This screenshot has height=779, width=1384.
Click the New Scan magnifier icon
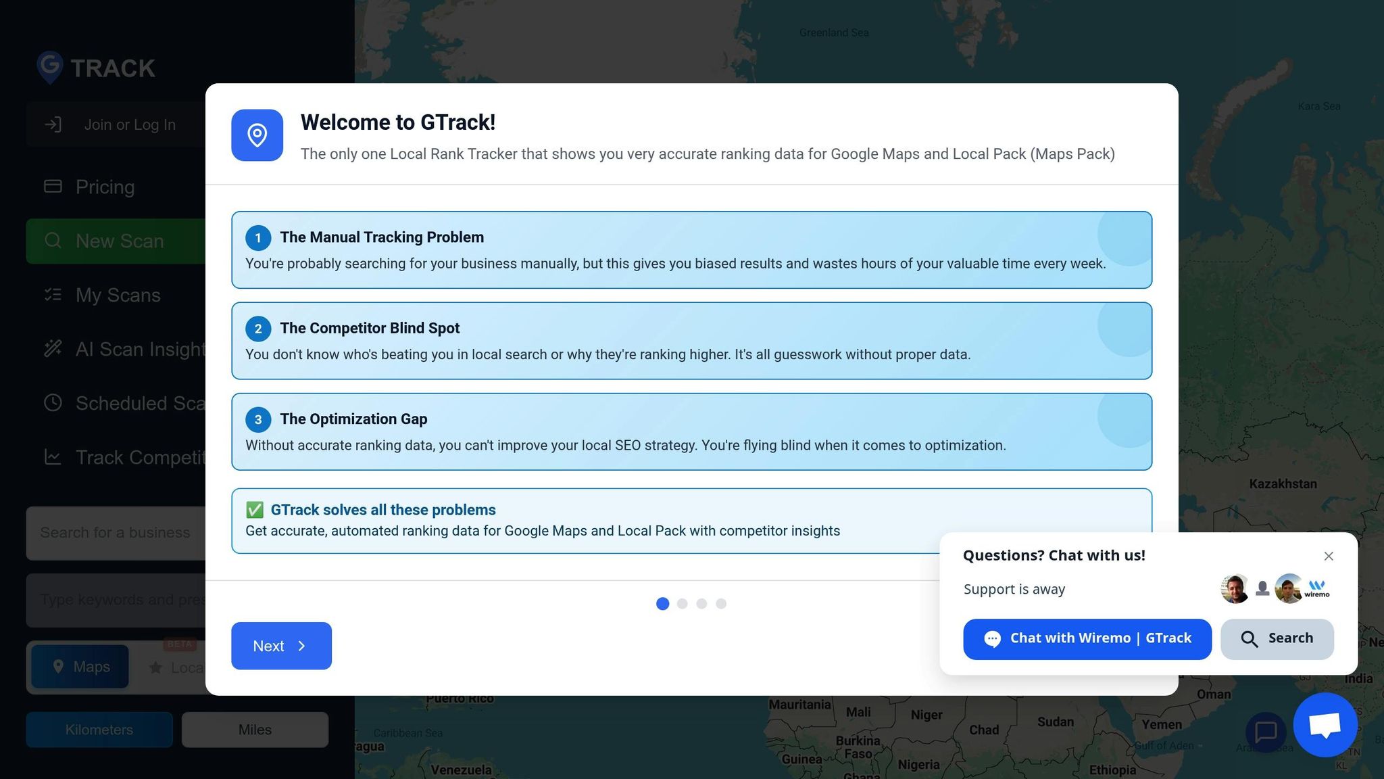pyautogui.click(x=53, y=241)
